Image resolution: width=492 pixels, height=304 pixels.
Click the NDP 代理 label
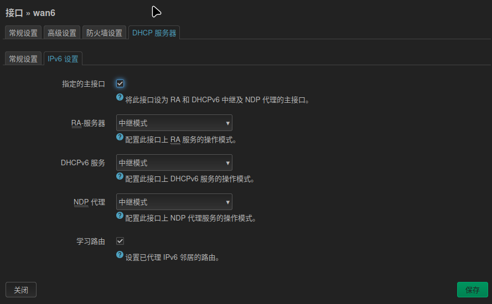[90, 202]
